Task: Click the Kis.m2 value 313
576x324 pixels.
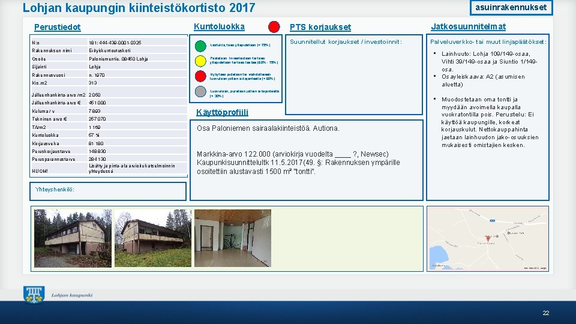Action: (x=92, y=83)
